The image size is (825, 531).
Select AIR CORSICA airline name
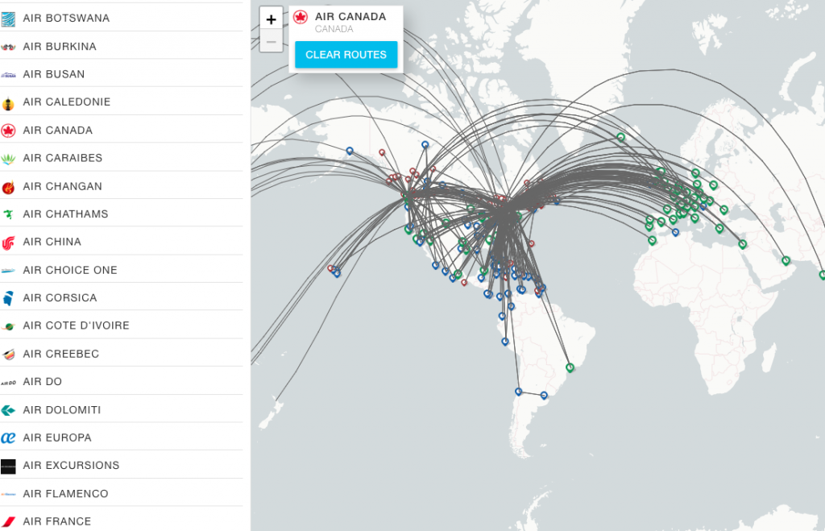click(x=60, y=298)
